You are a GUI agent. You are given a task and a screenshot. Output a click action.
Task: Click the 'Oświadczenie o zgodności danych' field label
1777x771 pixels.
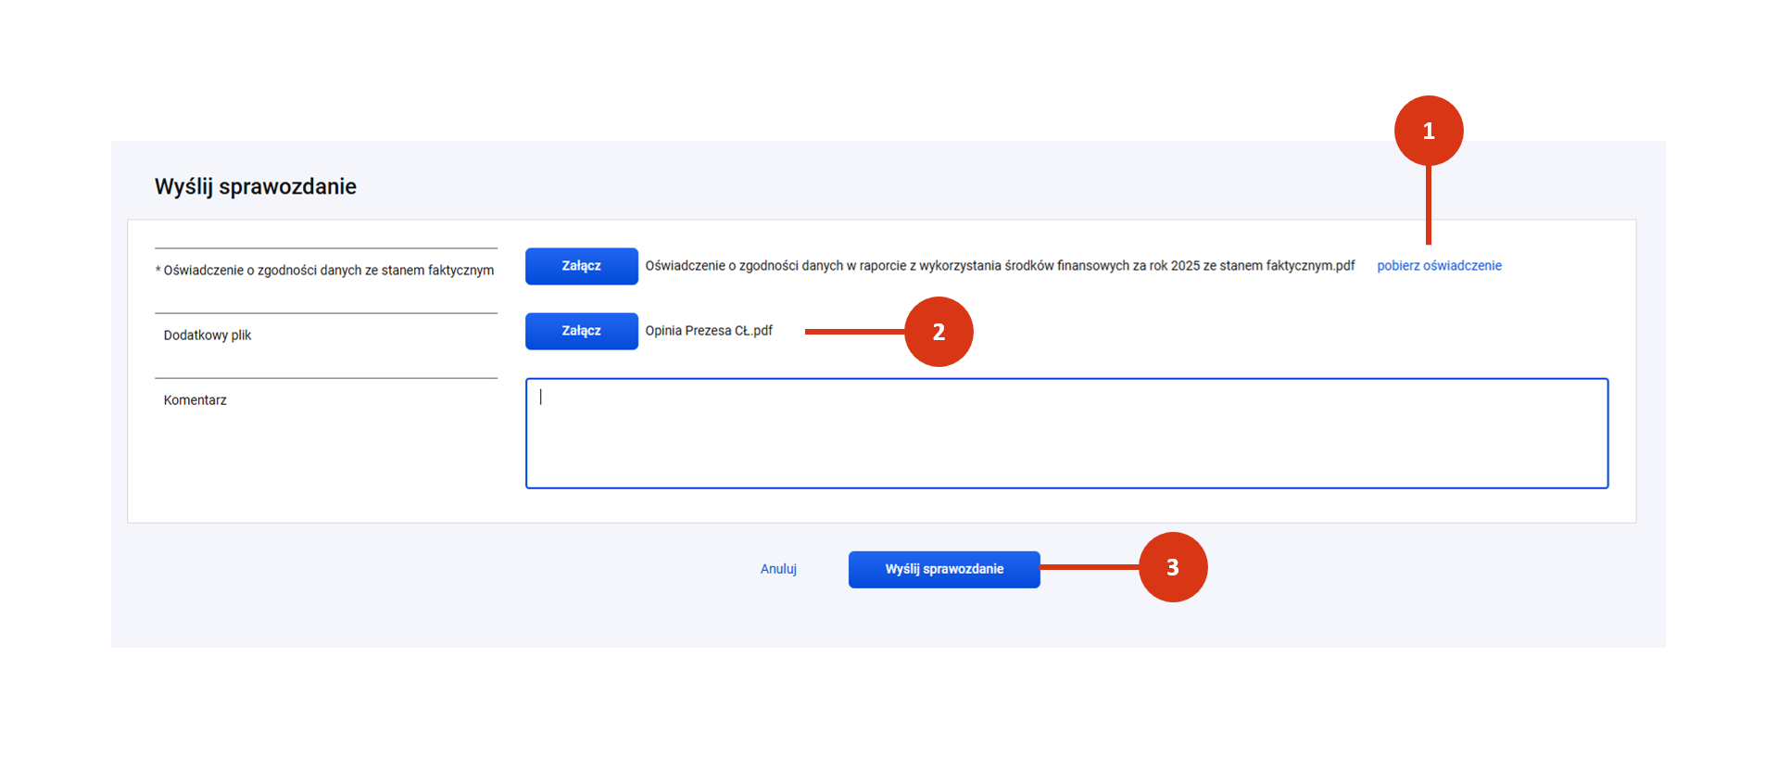coord(329,271)
